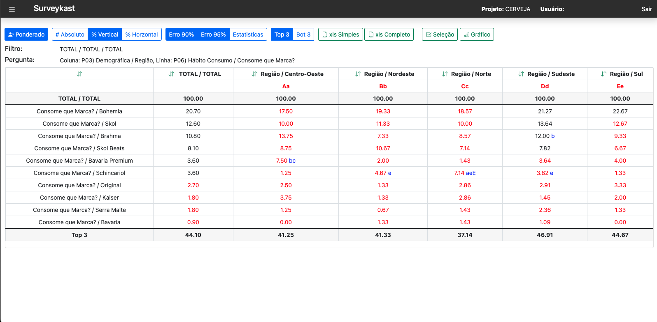657x322 pixels.
Task: Click the 3.82 e cell
Action: click(x=545, y=173)
